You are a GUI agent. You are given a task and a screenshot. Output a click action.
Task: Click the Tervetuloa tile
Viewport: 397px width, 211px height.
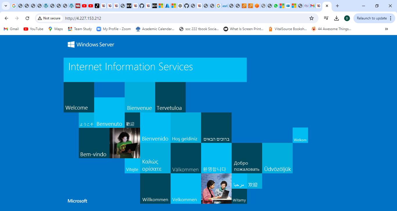pos(170,97)
